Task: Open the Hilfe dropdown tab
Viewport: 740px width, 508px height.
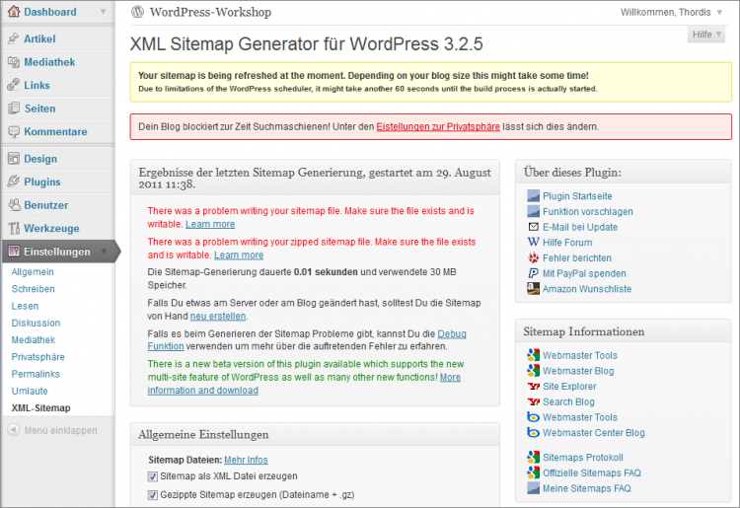Action: 705,35
